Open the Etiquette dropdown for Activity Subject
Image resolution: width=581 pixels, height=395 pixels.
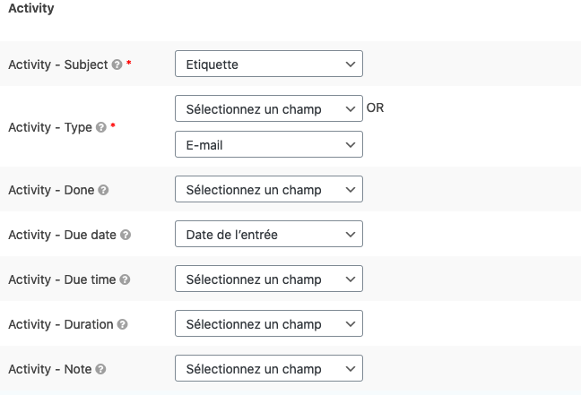coord(269,64)
